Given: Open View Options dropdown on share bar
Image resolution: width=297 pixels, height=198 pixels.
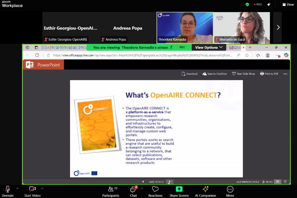Looking at the screenshot, I should click(x=209, y=48).
